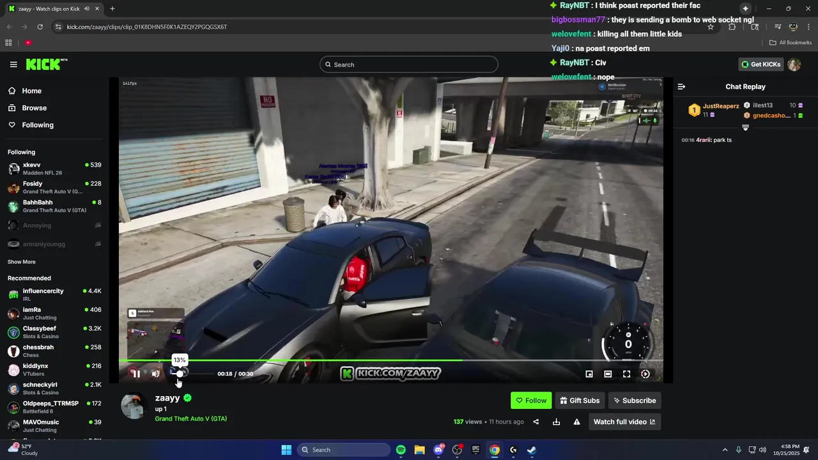
Task: Open Following in sidebar
Action: point(54,125)
